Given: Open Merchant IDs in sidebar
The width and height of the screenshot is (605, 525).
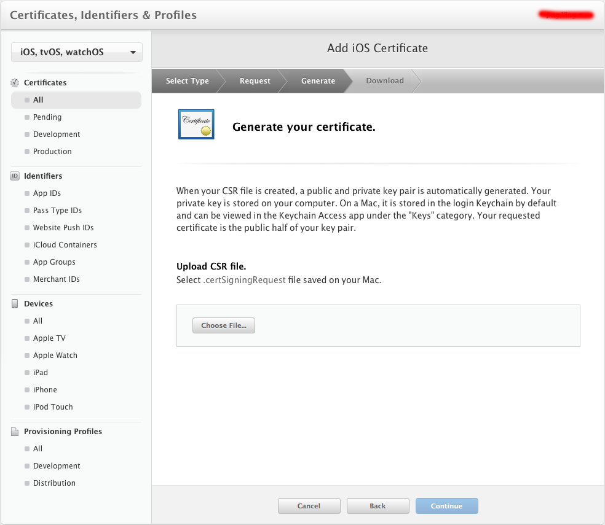Looking at the screenshot, I should pyautogui.click(x=56, y=279).
